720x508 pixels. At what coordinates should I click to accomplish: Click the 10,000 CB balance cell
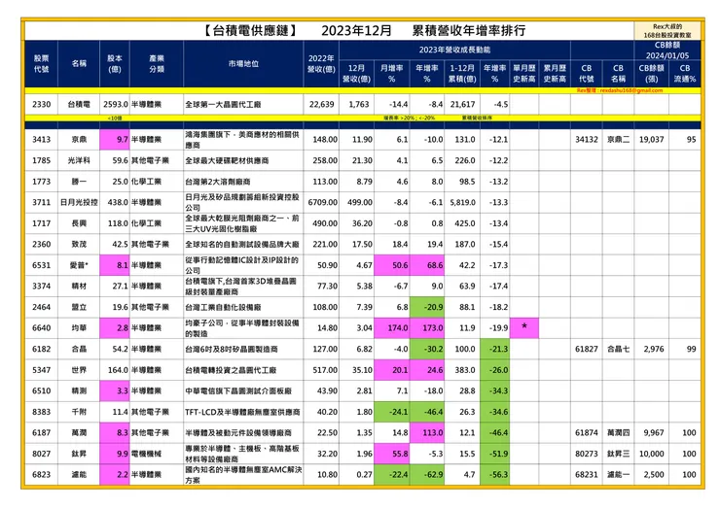pyautogui.click(x=651, y=454)
